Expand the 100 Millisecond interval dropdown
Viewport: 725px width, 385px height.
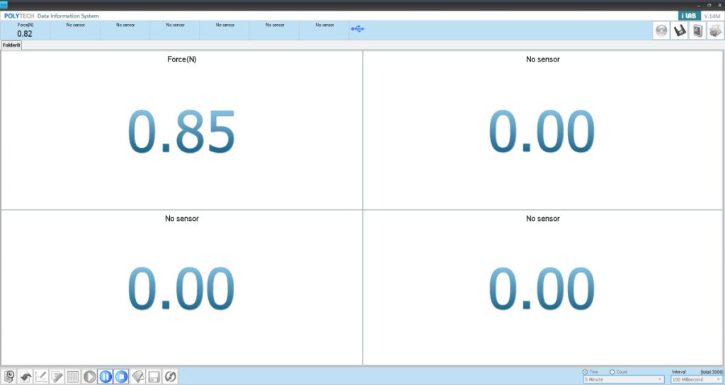point(696,379)
